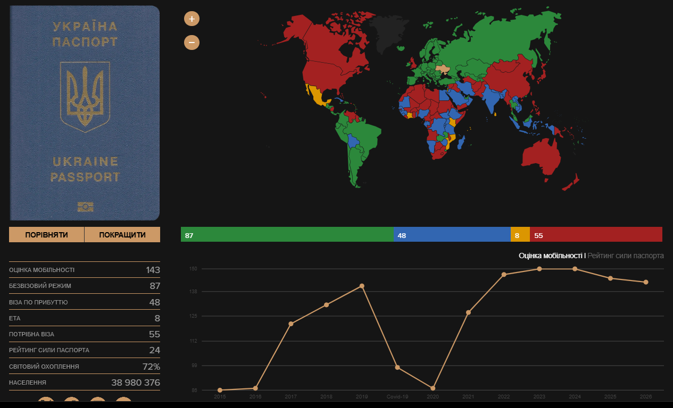Click the ПОРІВНЯТИ compare button

click(47, 235)
